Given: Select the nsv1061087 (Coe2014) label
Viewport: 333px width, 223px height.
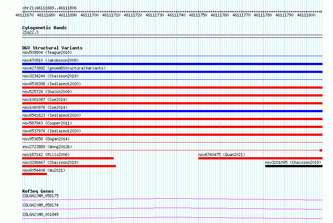Looking at the screenshot, I should [x=45, y=100].
